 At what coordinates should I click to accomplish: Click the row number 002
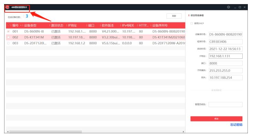(x=15, y=37)
